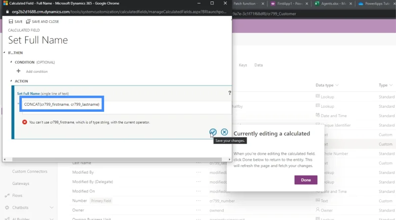396x220 pixels.
Task: Open the Type column sort dropdown
Action: (x=391, y=85)
